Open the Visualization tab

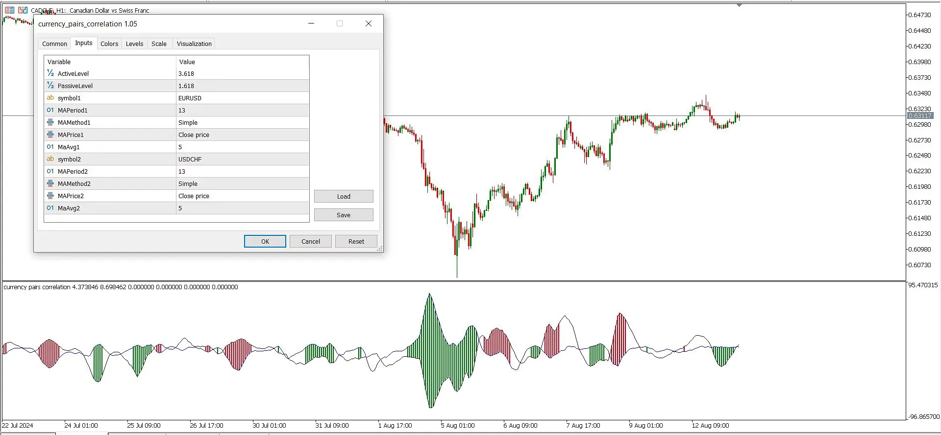(x=194, y=44)
